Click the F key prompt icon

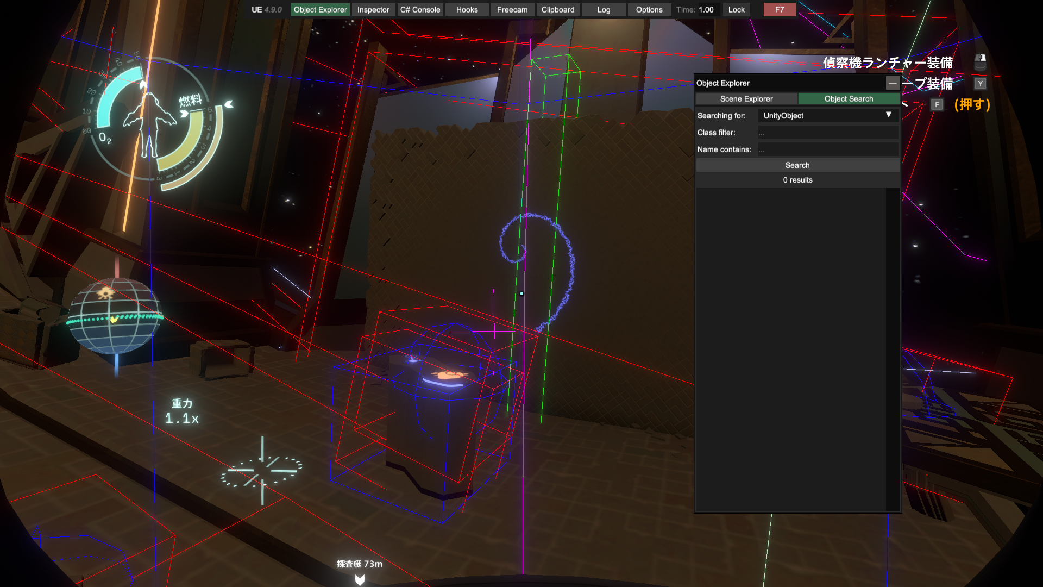pos(937,104)
